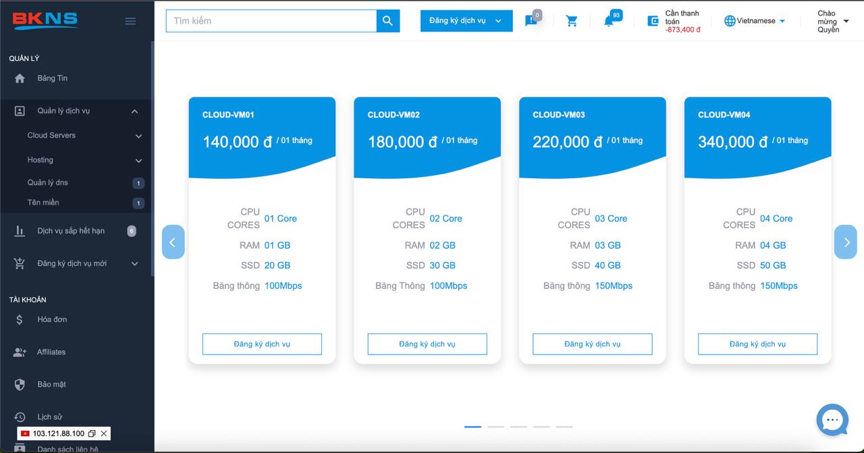
Task: Copy the IP address 103.121.88.100
Action: (92, 433)
